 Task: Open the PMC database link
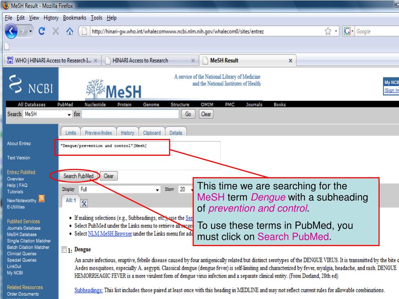tap(230, 104)
